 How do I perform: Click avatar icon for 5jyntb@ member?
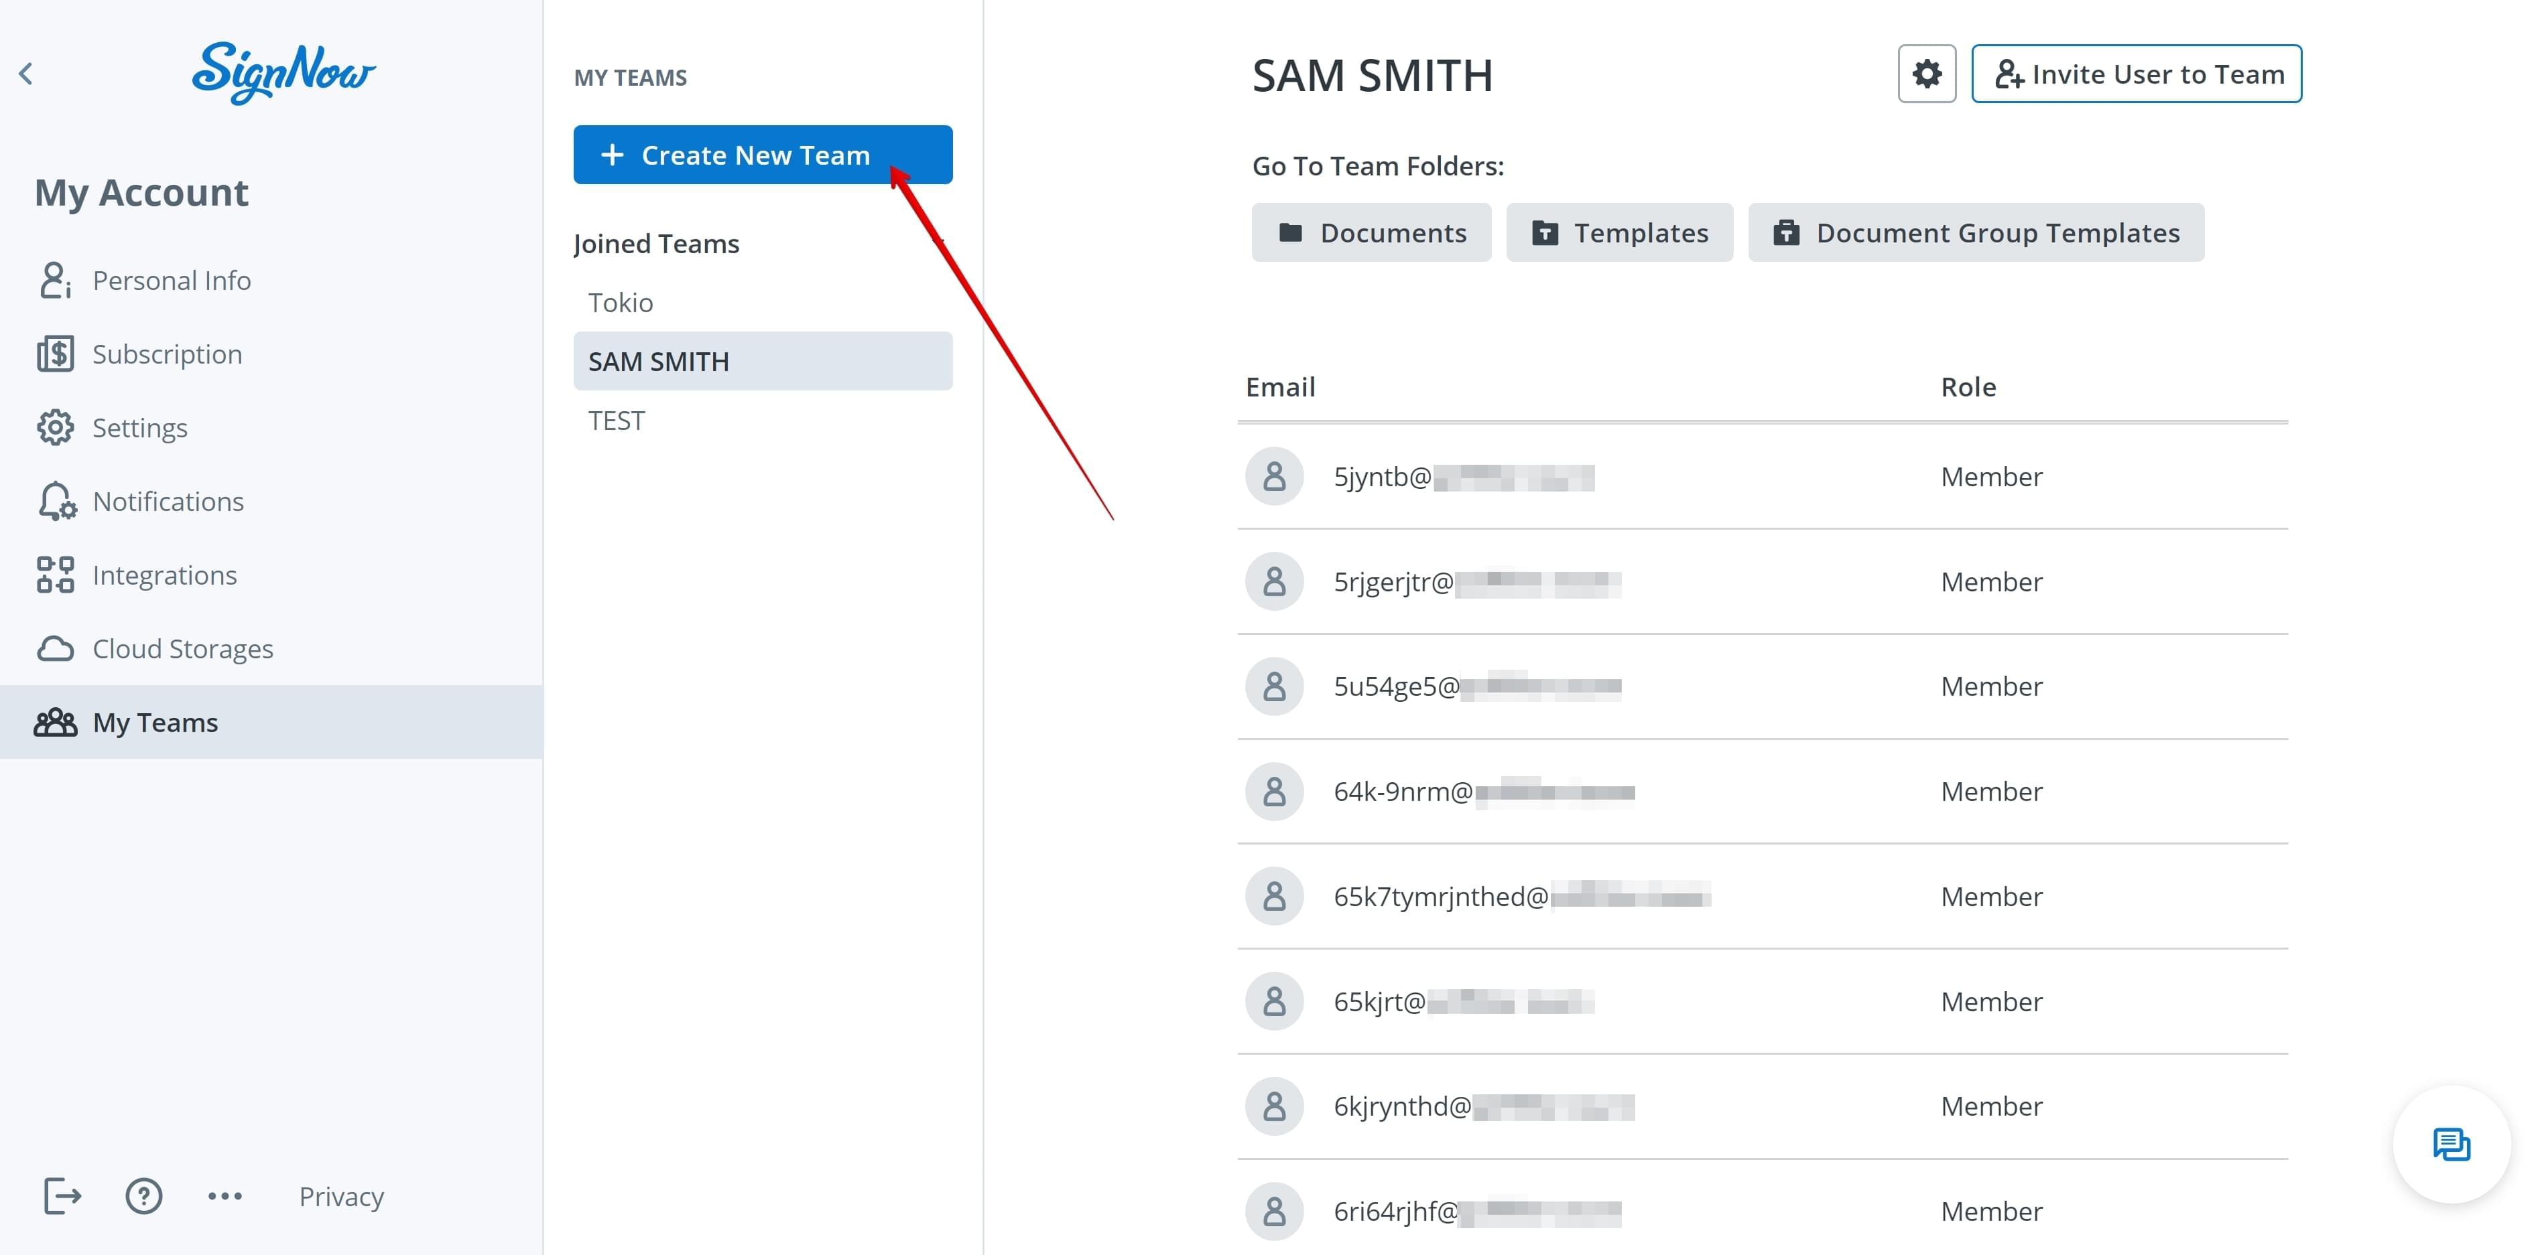coord(1275,477)
